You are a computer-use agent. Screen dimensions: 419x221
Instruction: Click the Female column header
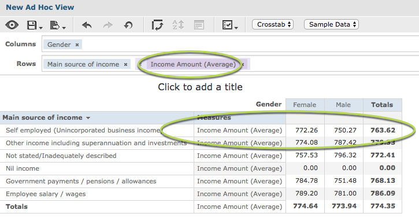(x=305, y=105)
